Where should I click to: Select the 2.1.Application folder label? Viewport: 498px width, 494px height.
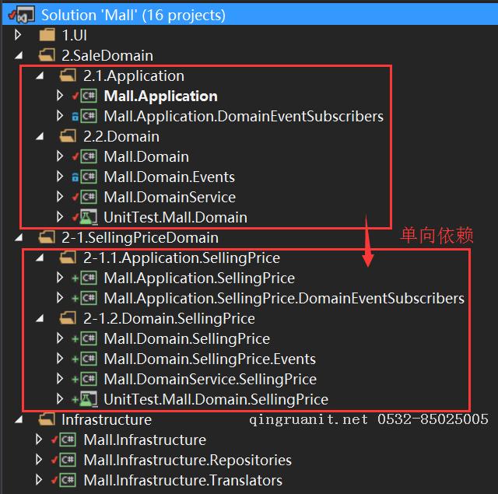(134, 76)
